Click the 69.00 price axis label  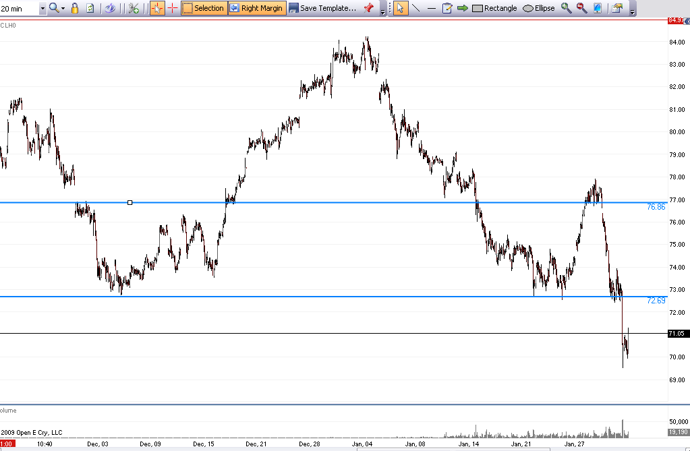pyautogui.click(x=677, y=380)
